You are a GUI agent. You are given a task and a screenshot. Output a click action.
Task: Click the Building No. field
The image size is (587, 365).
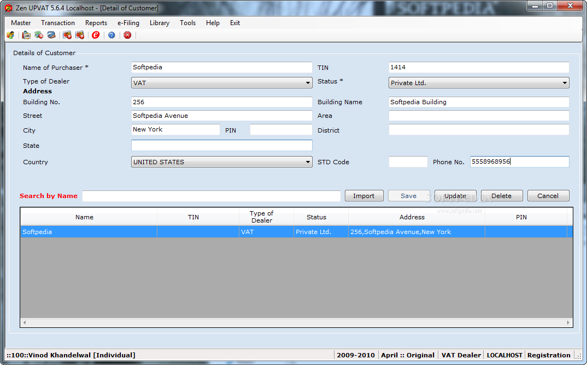[x=221, y=102]
